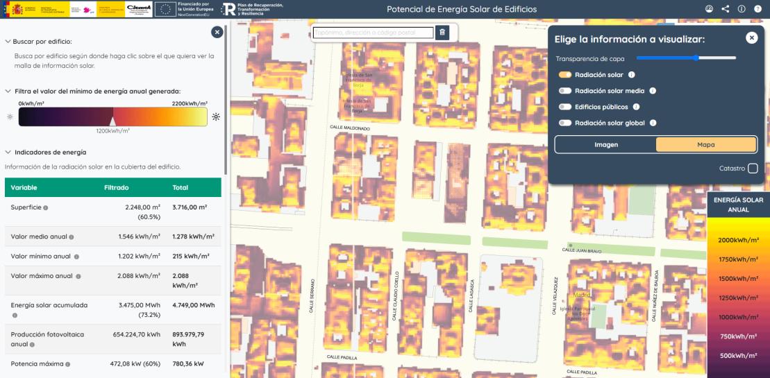Select the Mapa base view
Viewport: 770px width, 378px height.
click(705, 144)
